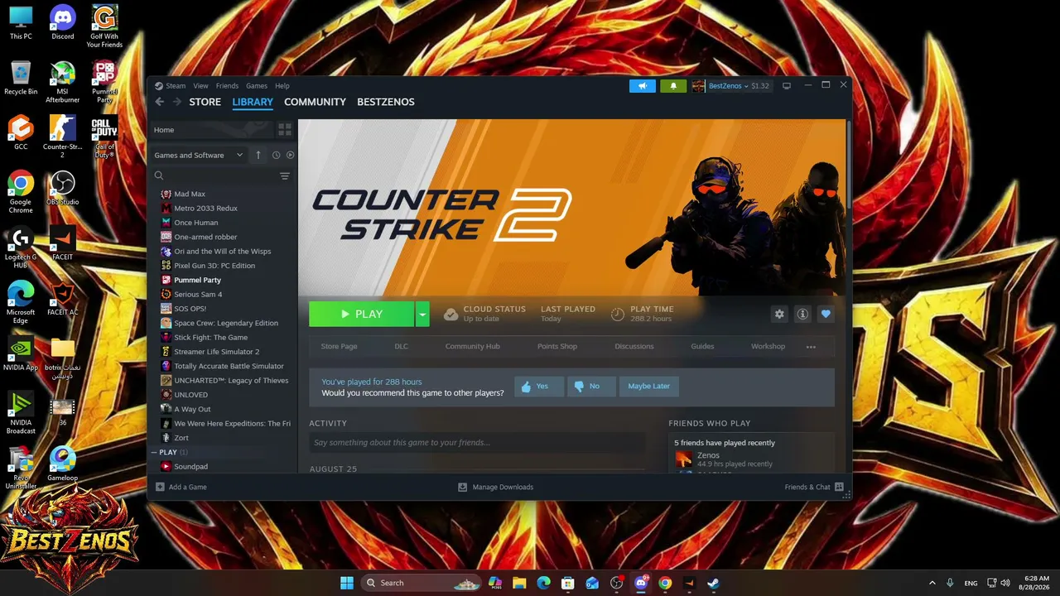The image size is (1060, 596).
Task: Open the Play button options dropdown
Action: (422, 315)
